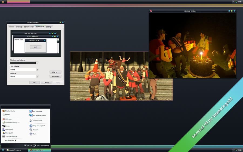Switch to the Desktop tab
Screen dimensions: 243x152
click(x=19, y=27)
